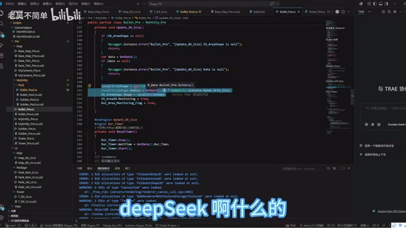
Task: Click the image attach icon in chat input
Action: [379, 124]
